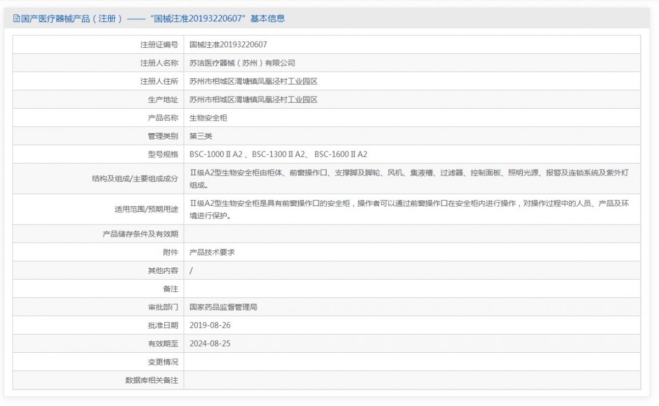Select the company name 苏洁医疗器械（苏州）有限公司
Image resolution: width=659 pixels, height=406 pixels.
click(243, 63)
